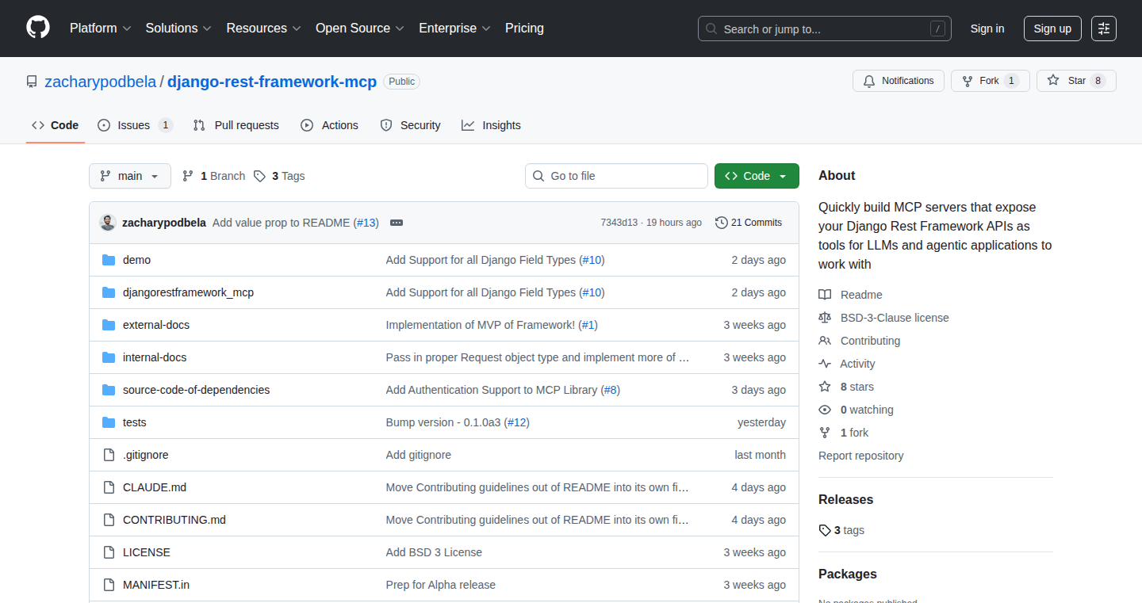Screen dimensions: 1142x603
Task: Open pull request #12 link in tests row
Action: click(x=517, y=422)
